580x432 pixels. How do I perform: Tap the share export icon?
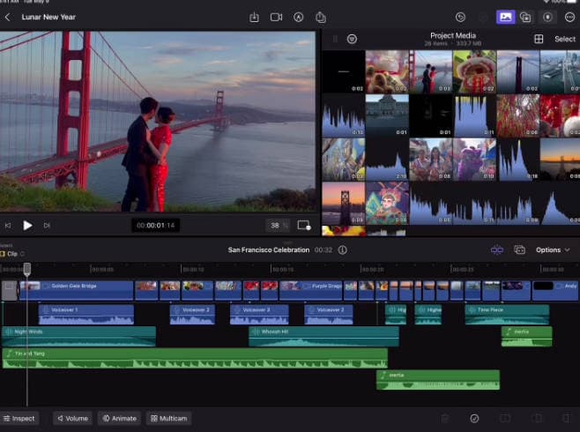click(321, 17)
